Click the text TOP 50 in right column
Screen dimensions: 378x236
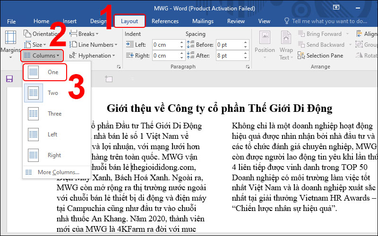tap(354, 167)
